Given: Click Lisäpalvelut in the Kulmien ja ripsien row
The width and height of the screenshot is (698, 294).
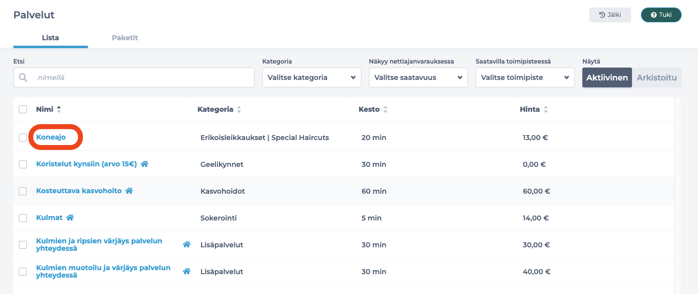Looking at the screenshot, I should coord(221,245).
